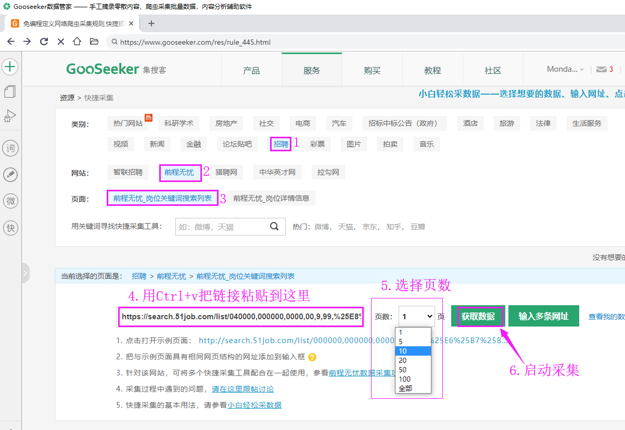Viewport: 625px width, 430px height.
Task: Click the 知乎 hot keyword link
Action: pos(393,227)
